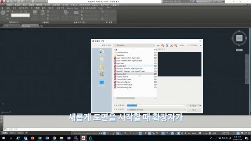Screen dimensions: 251x141
Task: Click Annotation Visibility status bar icon
Action: tap(178, 133)
